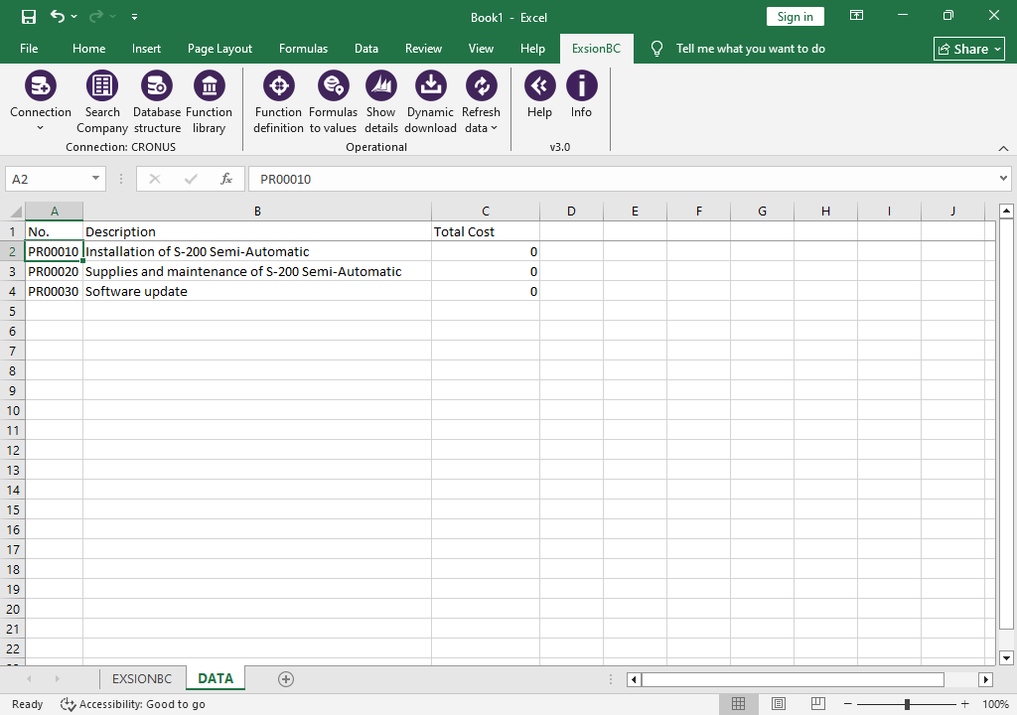The width and height of the screenshot is (1017, 715).
Task: Click the Show details icon
Action: (x=380, y=85)
